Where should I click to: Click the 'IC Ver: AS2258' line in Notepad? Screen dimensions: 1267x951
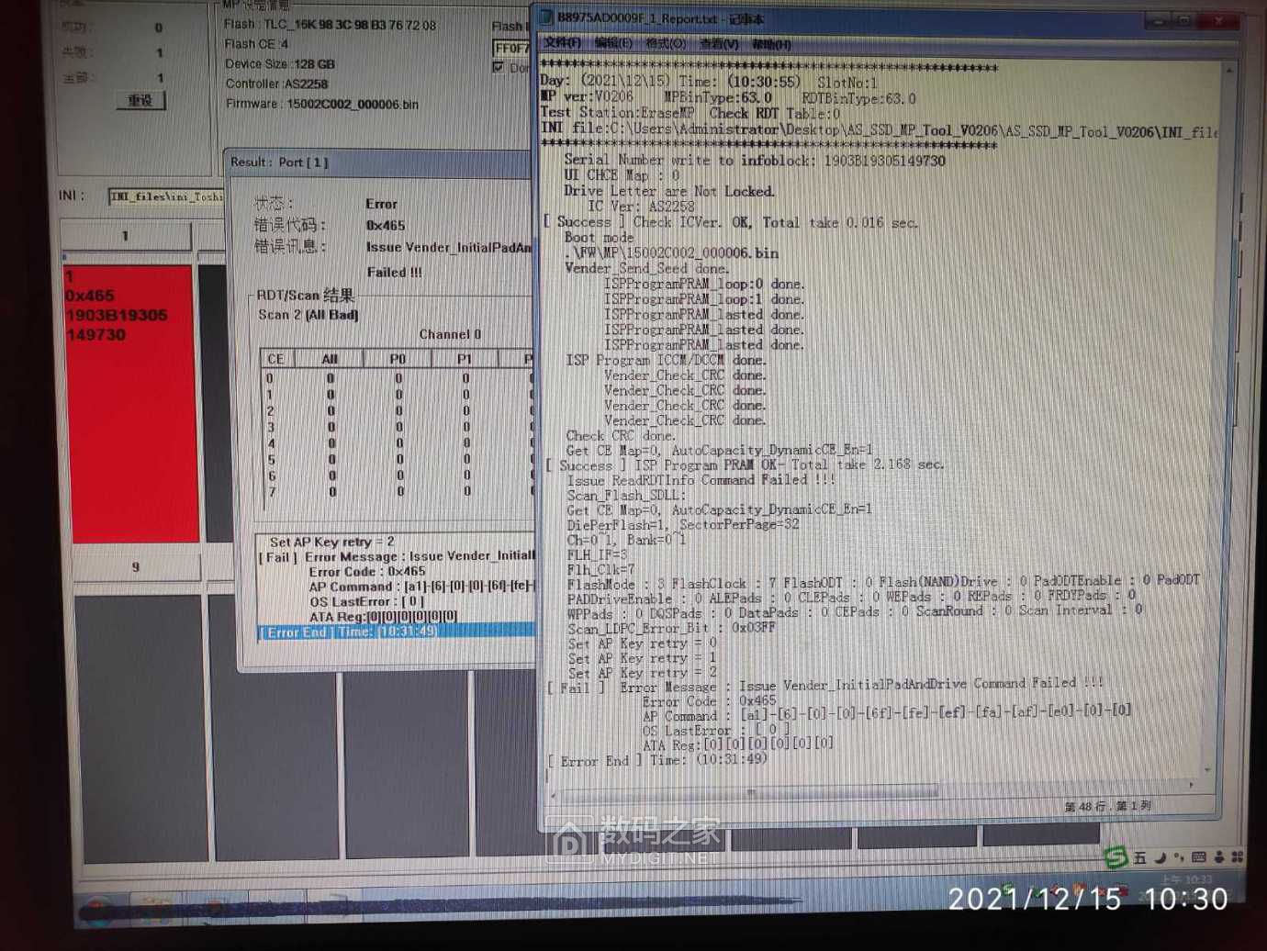641,207
